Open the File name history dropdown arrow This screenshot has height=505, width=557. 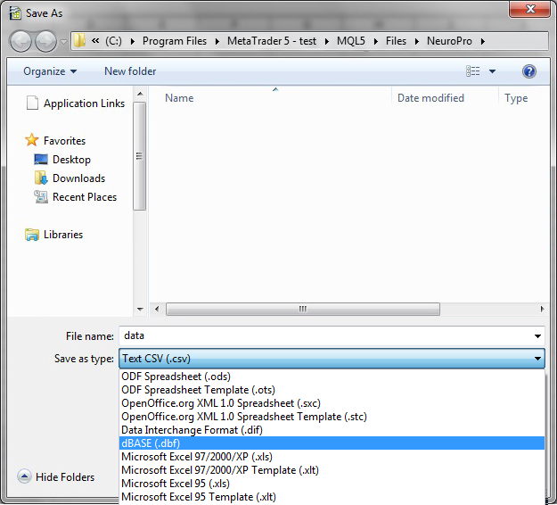[x=537, y=336]
